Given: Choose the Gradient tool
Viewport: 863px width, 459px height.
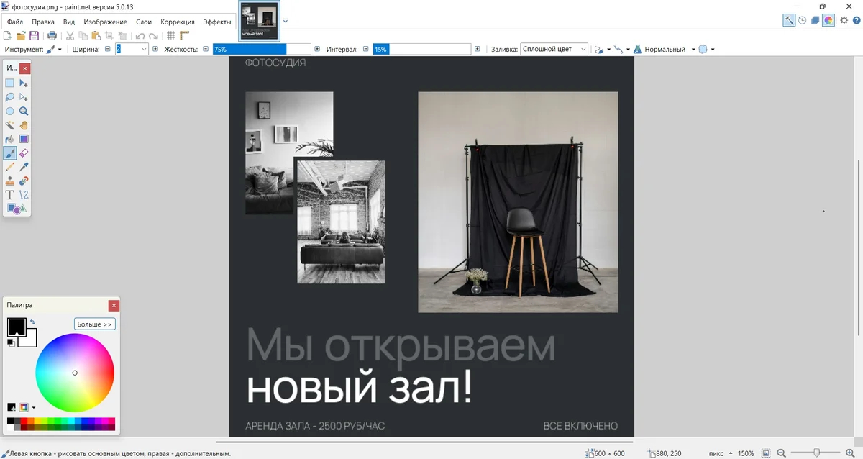Looking at the screenshot, I should point(24,139).
